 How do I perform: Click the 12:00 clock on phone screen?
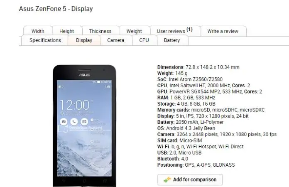(74, 105)
